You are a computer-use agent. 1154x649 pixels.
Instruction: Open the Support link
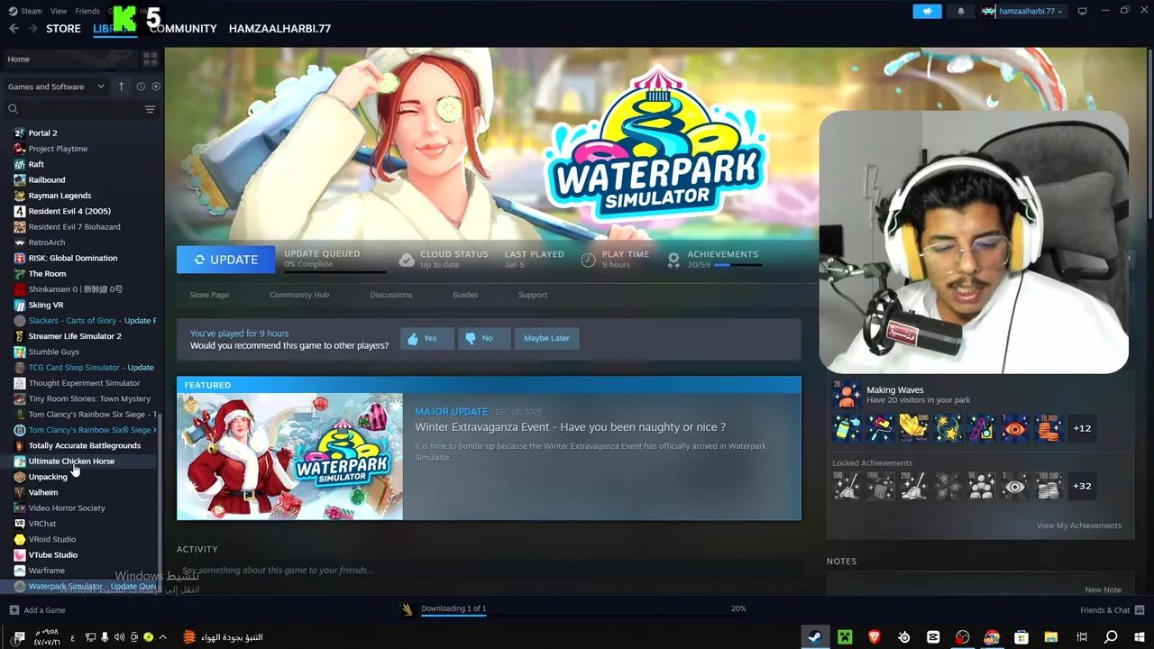pyautogui.click(x=533, y=295)
